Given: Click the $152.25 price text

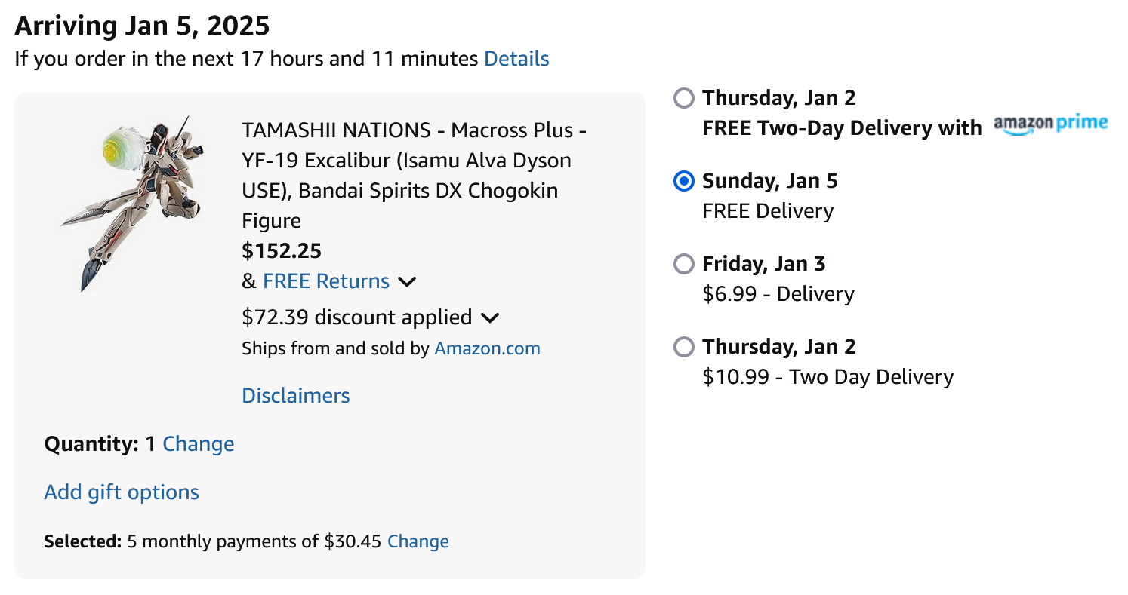Looking at the screenshot, I should pos(282,250).
